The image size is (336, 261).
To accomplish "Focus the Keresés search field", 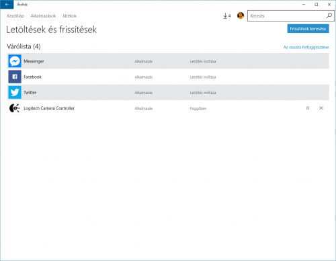I will (287, 16).
